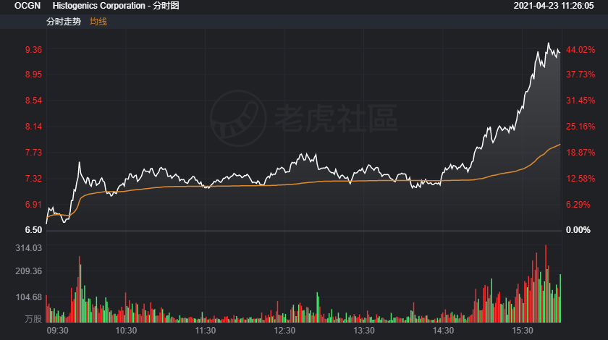Click the orange average line's right end

point(560,144)
